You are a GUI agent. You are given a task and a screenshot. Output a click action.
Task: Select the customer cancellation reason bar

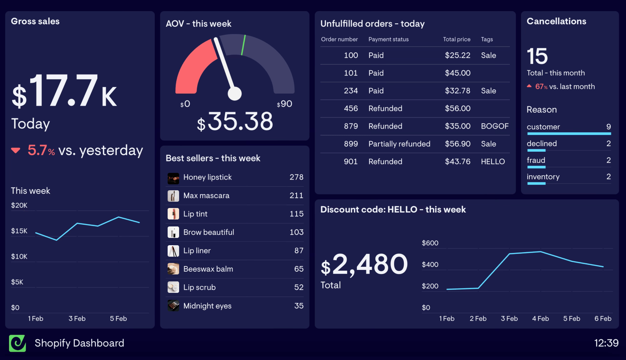[569, 133]
